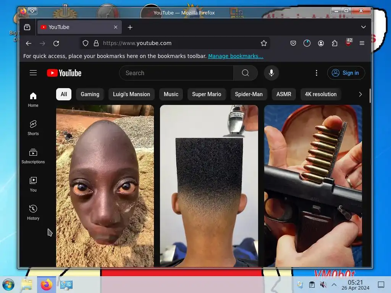The height and width of the screenshot is (293, 391).
Task: Click the YouTube page vertical scrollbar
Action: (x=370, y=96)
